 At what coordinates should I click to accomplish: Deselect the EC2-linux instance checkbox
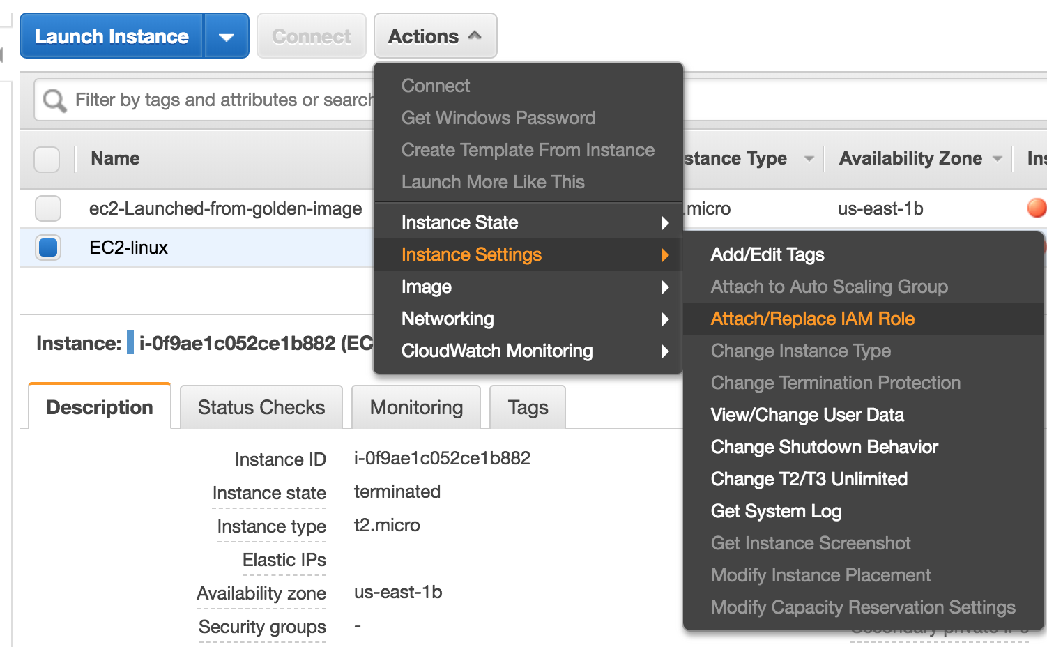[47, 247]
